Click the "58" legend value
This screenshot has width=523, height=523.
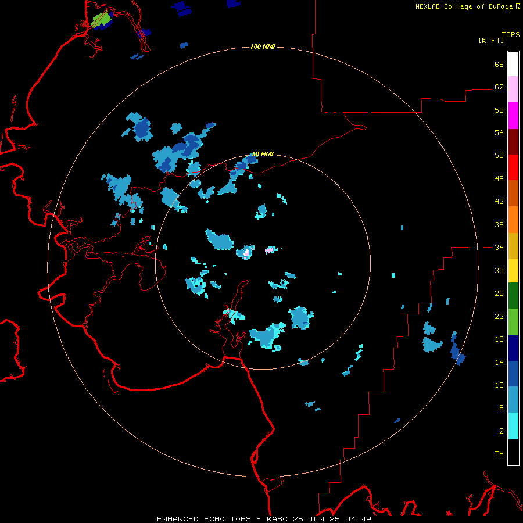pyautogui.click(x=499, y=110)
